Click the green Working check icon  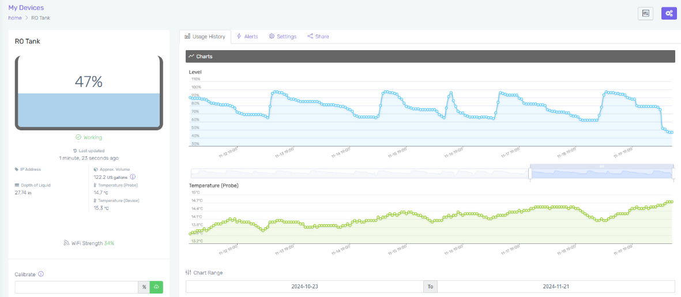point(78,137)
